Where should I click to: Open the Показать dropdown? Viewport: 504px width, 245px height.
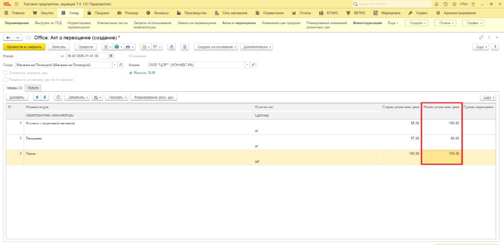pos(116,97)
